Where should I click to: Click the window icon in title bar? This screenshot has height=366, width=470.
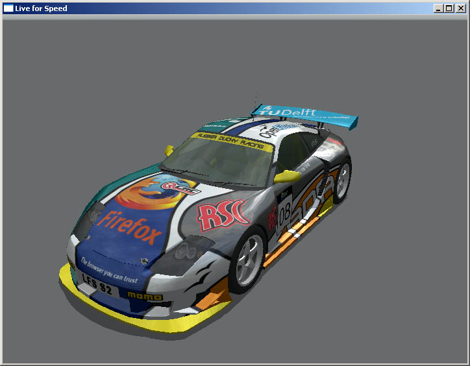(8, 8)
